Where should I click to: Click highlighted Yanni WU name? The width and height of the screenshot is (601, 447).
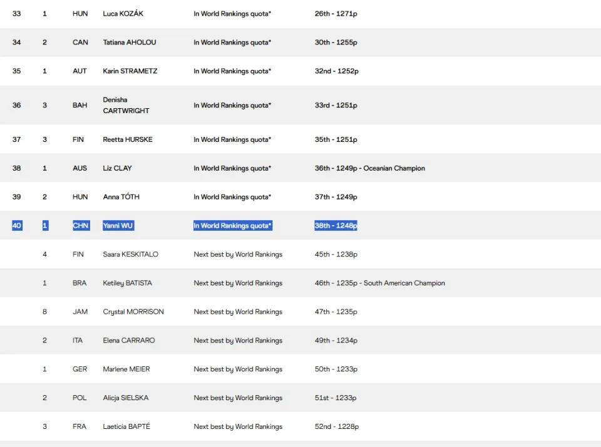pyautogui.click(x=118, y=226)
